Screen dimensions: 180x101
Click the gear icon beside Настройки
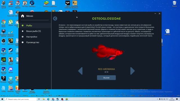click(x=22, y=37)
